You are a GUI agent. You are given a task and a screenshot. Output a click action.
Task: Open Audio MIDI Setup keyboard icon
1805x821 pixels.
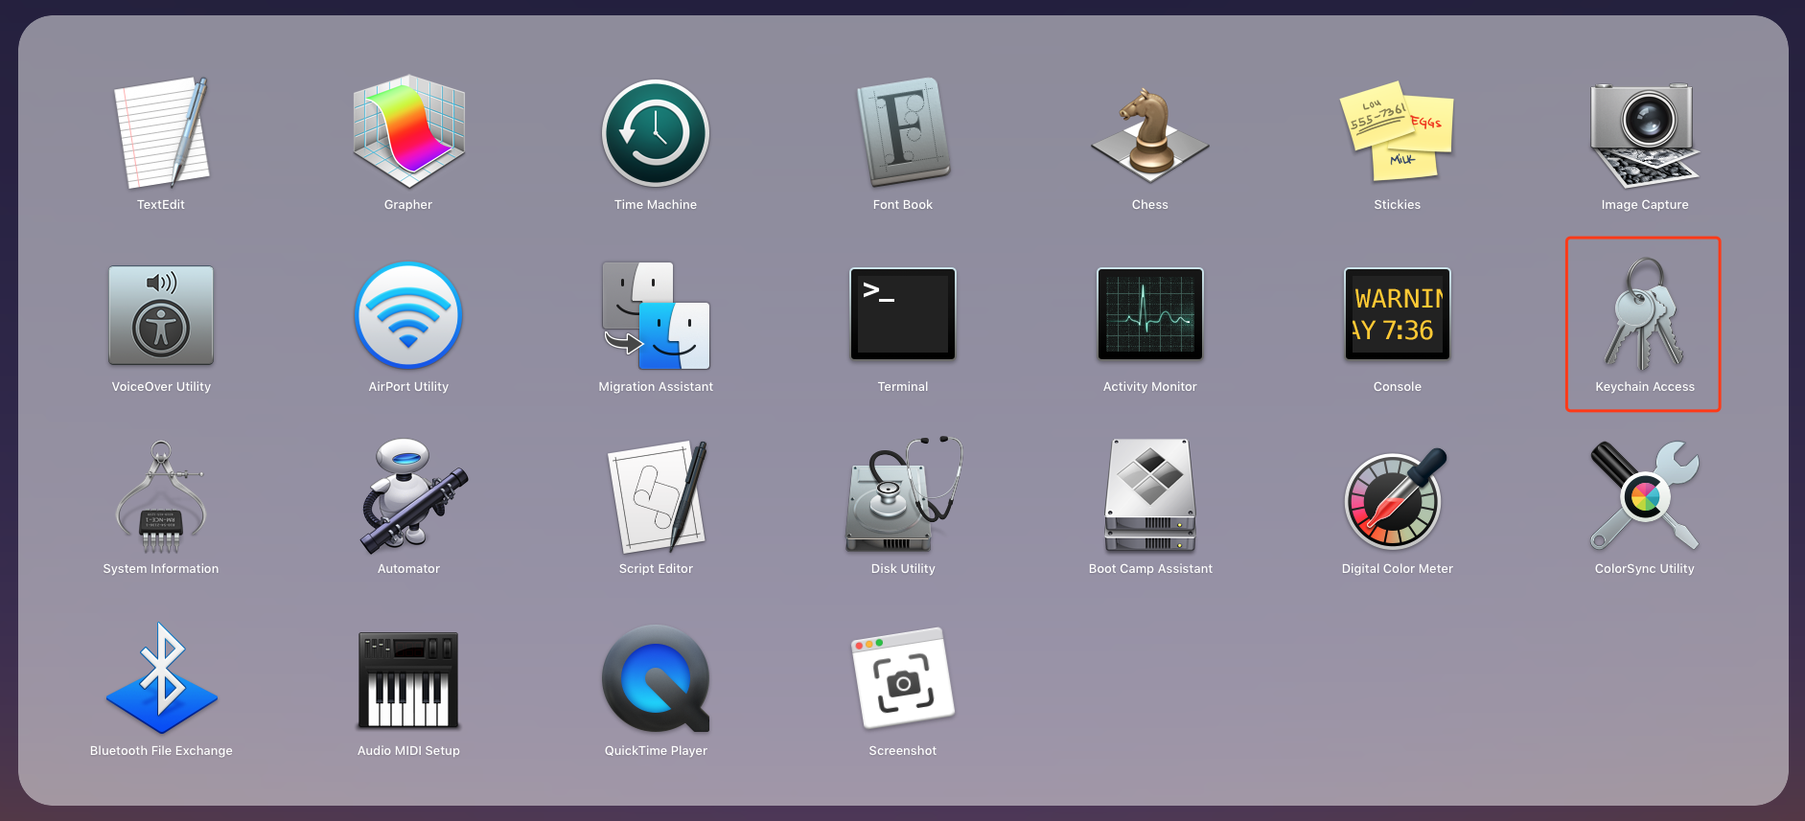tap(408, 680)
